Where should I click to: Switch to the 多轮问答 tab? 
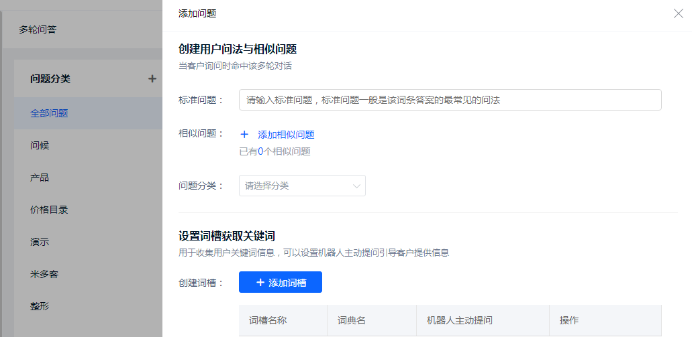click(x=38, y=29)
